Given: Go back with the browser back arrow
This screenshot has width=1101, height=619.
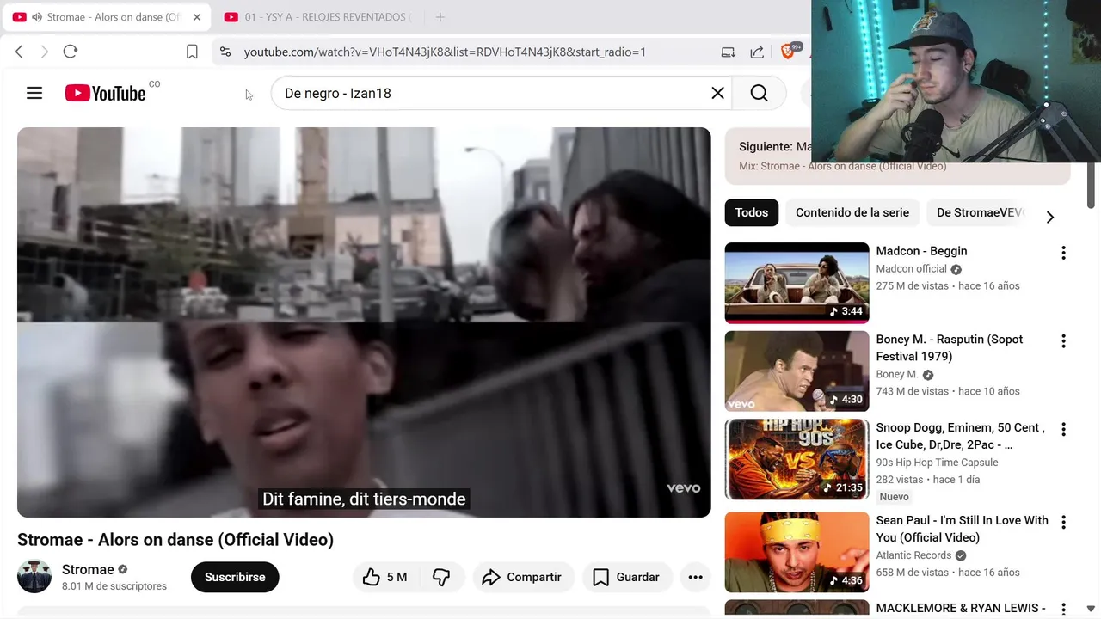Looking at the screenshot, I should 19,52.
